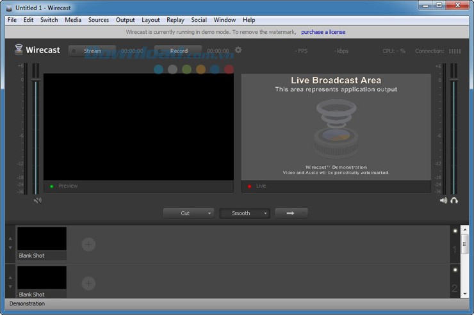The width and height of the screenshot is (474, 315).
Task: Open the Output menu
Action: coord(126,20)
